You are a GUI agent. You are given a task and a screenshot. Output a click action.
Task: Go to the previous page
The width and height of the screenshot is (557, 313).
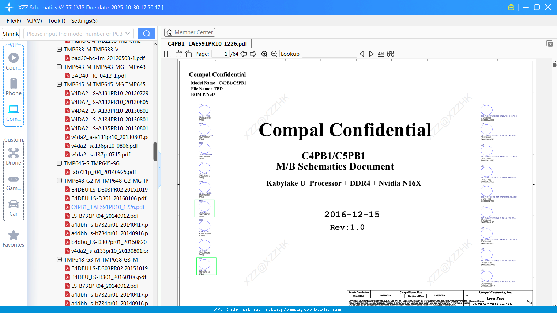(244, 54)
